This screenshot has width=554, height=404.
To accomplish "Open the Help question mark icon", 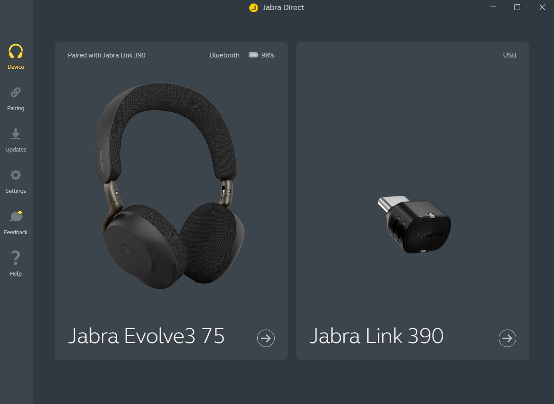I will click(16, 258).
